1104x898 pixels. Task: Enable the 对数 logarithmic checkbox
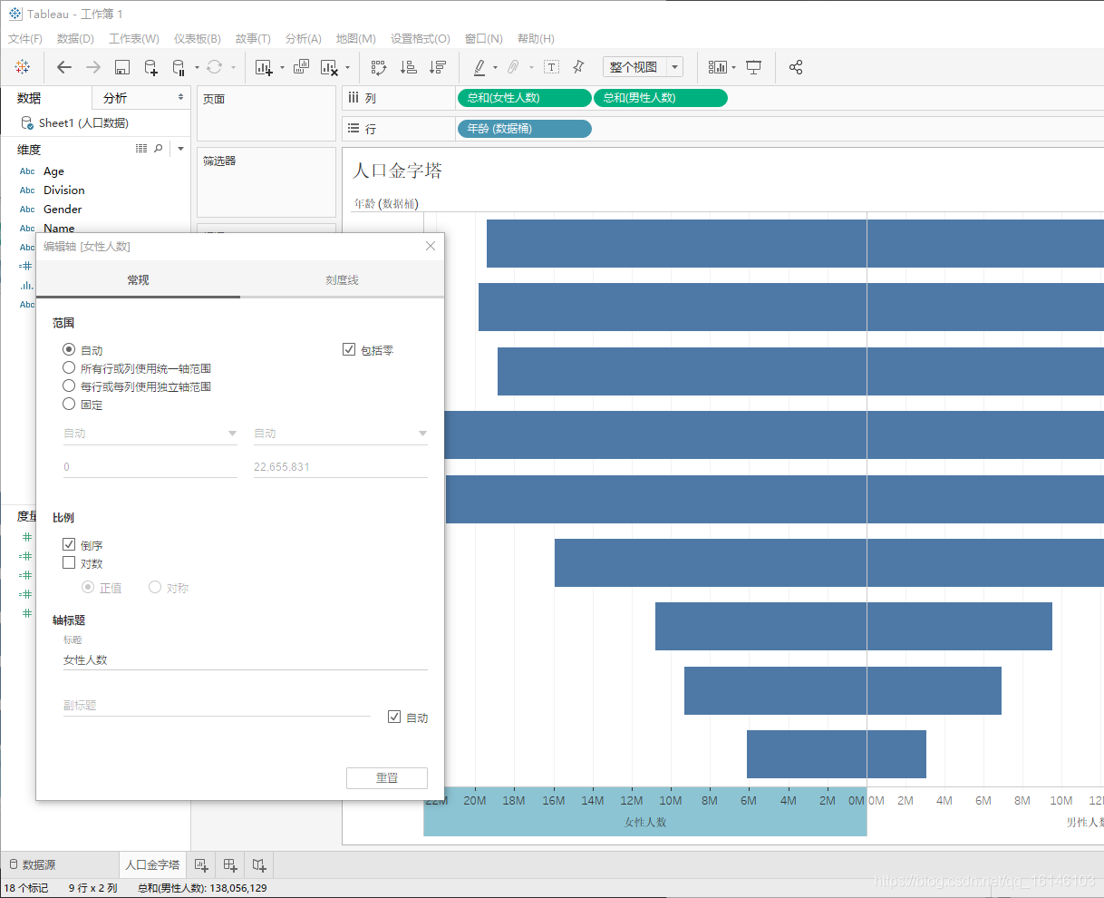(x=69, y=562)
